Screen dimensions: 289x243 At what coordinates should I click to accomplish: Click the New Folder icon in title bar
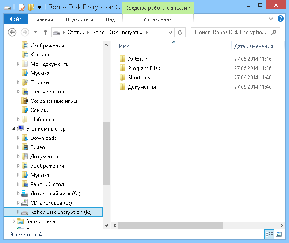[31, 7]
